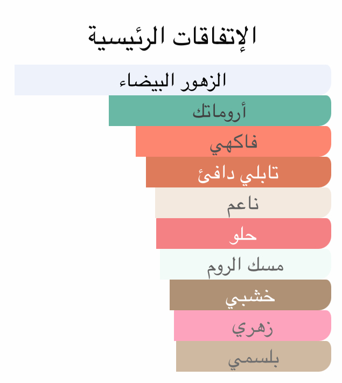Click the tan beige shortest bar

pos(253,357)
